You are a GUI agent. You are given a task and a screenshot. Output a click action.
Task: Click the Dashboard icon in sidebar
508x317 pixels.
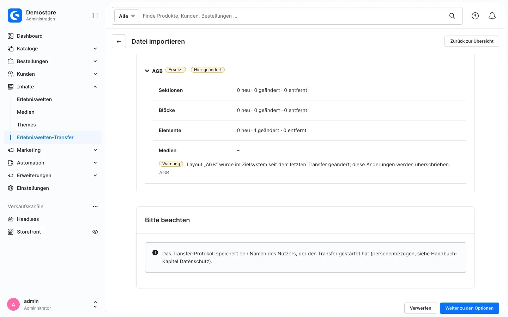[11, 36]
